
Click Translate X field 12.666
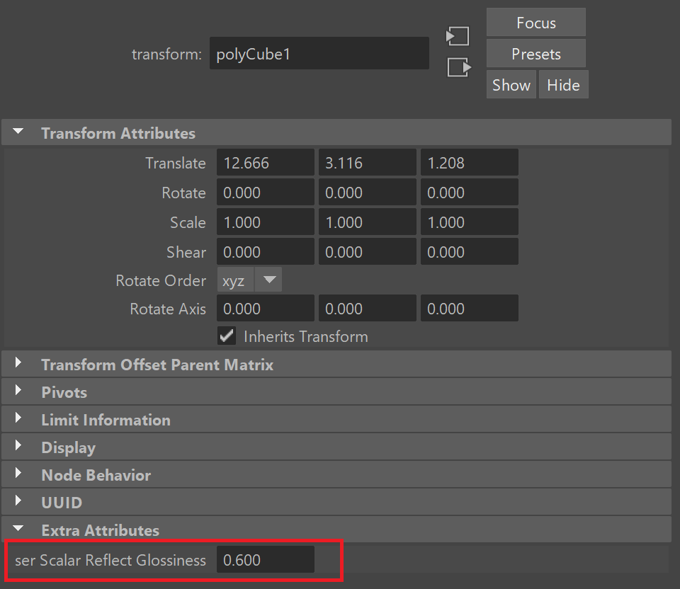[x=266, y=163]
